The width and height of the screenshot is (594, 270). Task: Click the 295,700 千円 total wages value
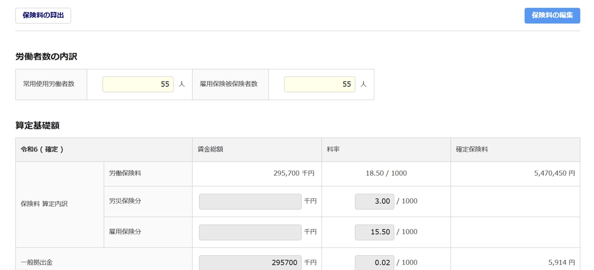(x=294, y=173)
